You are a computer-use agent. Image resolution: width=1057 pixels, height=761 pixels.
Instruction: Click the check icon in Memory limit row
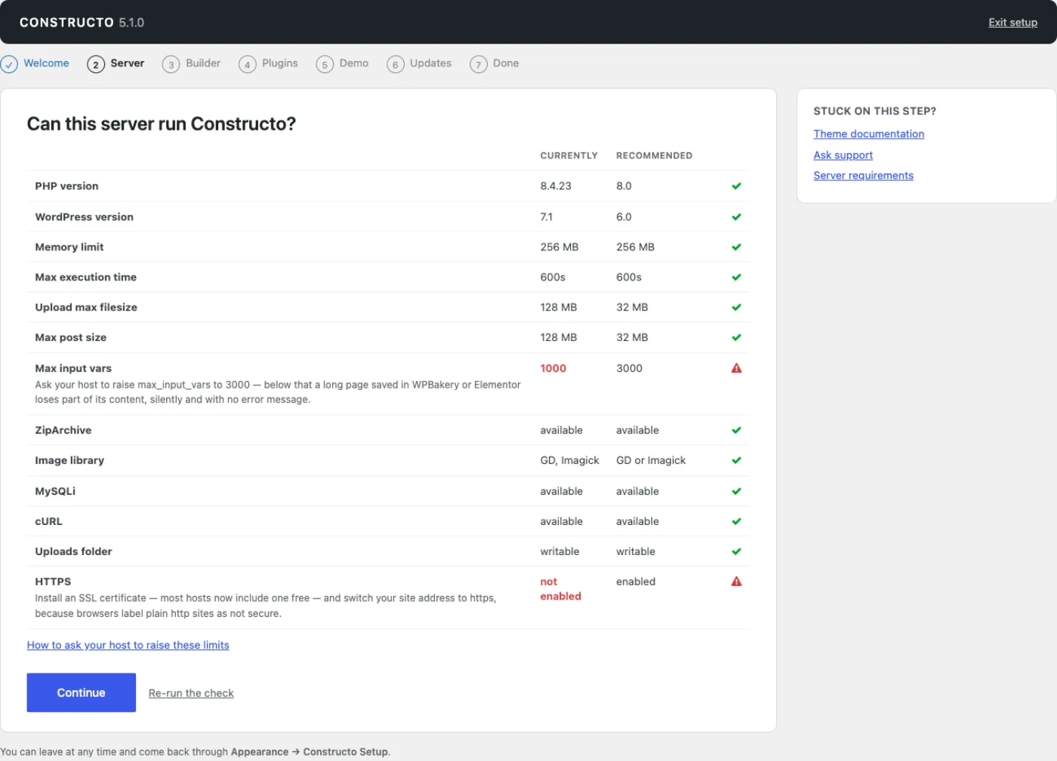tap(736, 247)
